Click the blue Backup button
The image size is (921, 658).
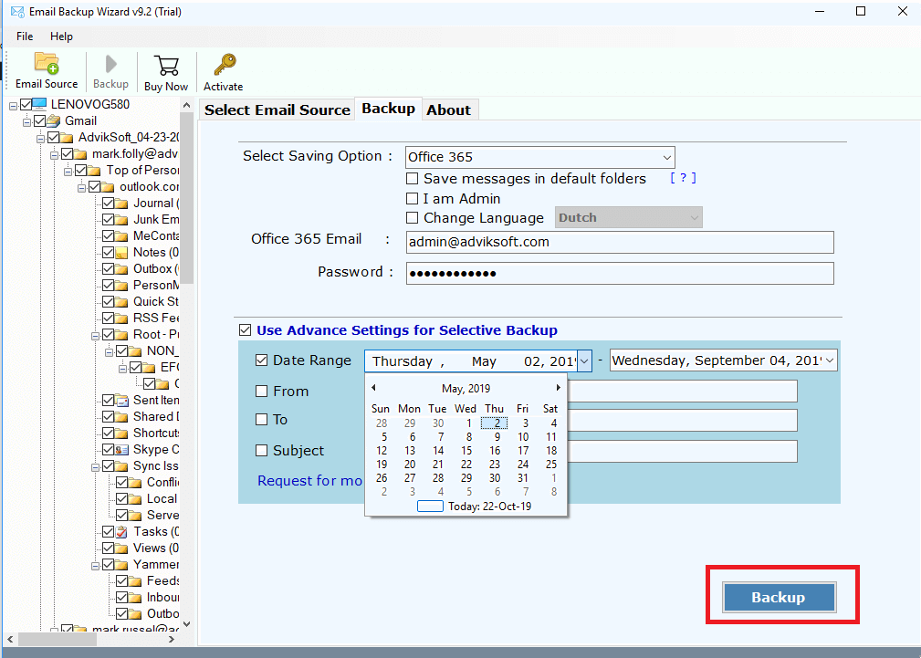point(779,597)
